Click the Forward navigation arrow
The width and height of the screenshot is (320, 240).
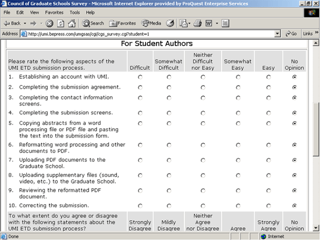[33, 23]
